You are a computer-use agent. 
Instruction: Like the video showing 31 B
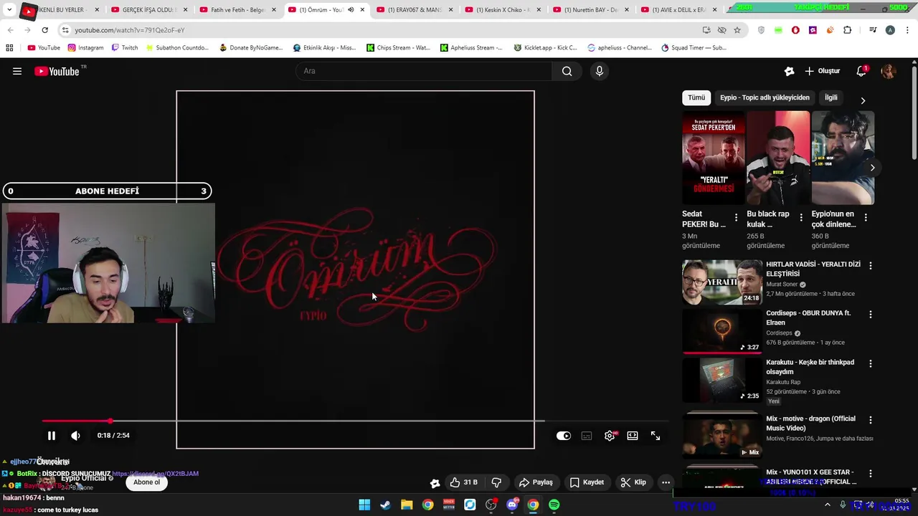[463, 482]
